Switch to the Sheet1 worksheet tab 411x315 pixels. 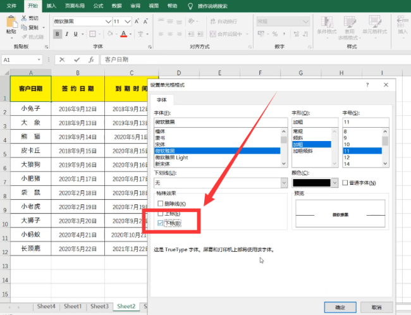[73, 306]
